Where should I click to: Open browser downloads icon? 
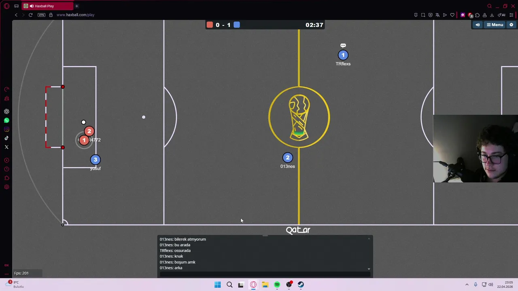pyautogui.click(x=492, y=15)
